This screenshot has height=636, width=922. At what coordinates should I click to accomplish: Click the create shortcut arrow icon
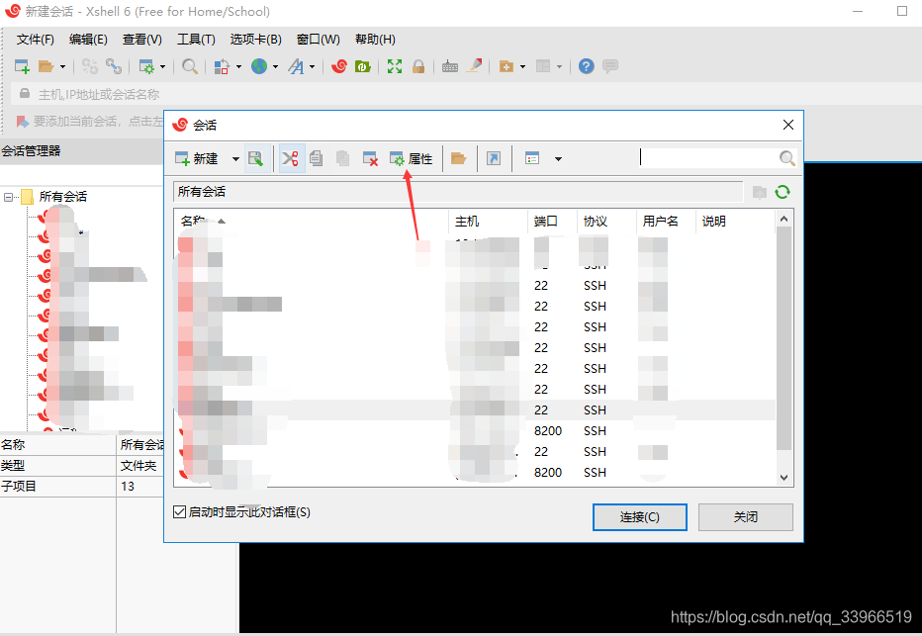[x=494, y=158]
